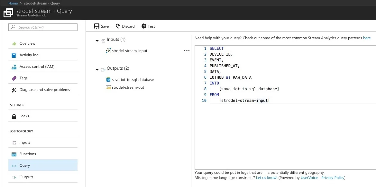Viewport: 376px width, 187px height.
Task: Click DATA on query line 5
Action: click(215, 71)
